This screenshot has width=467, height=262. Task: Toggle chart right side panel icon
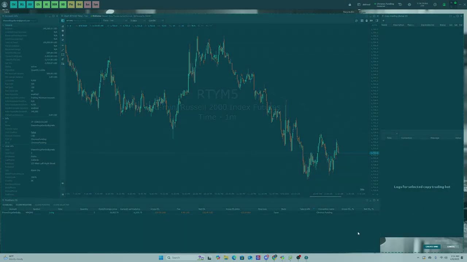377,20
